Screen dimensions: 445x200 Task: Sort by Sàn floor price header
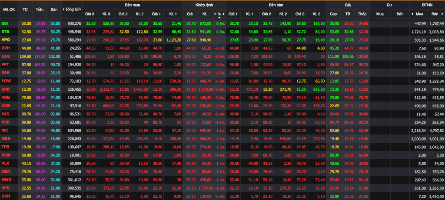click(54, 10)
